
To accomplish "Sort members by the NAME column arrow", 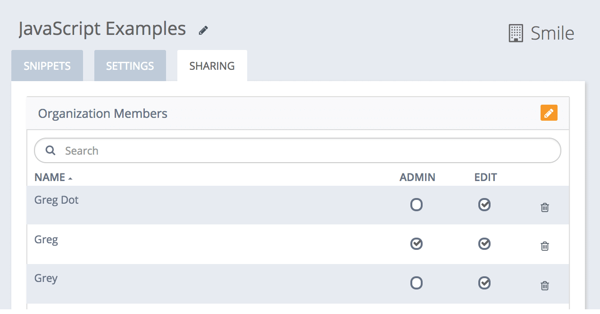I will pos(70,178).
